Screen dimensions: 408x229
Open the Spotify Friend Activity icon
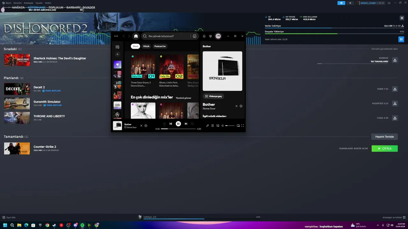210,36
